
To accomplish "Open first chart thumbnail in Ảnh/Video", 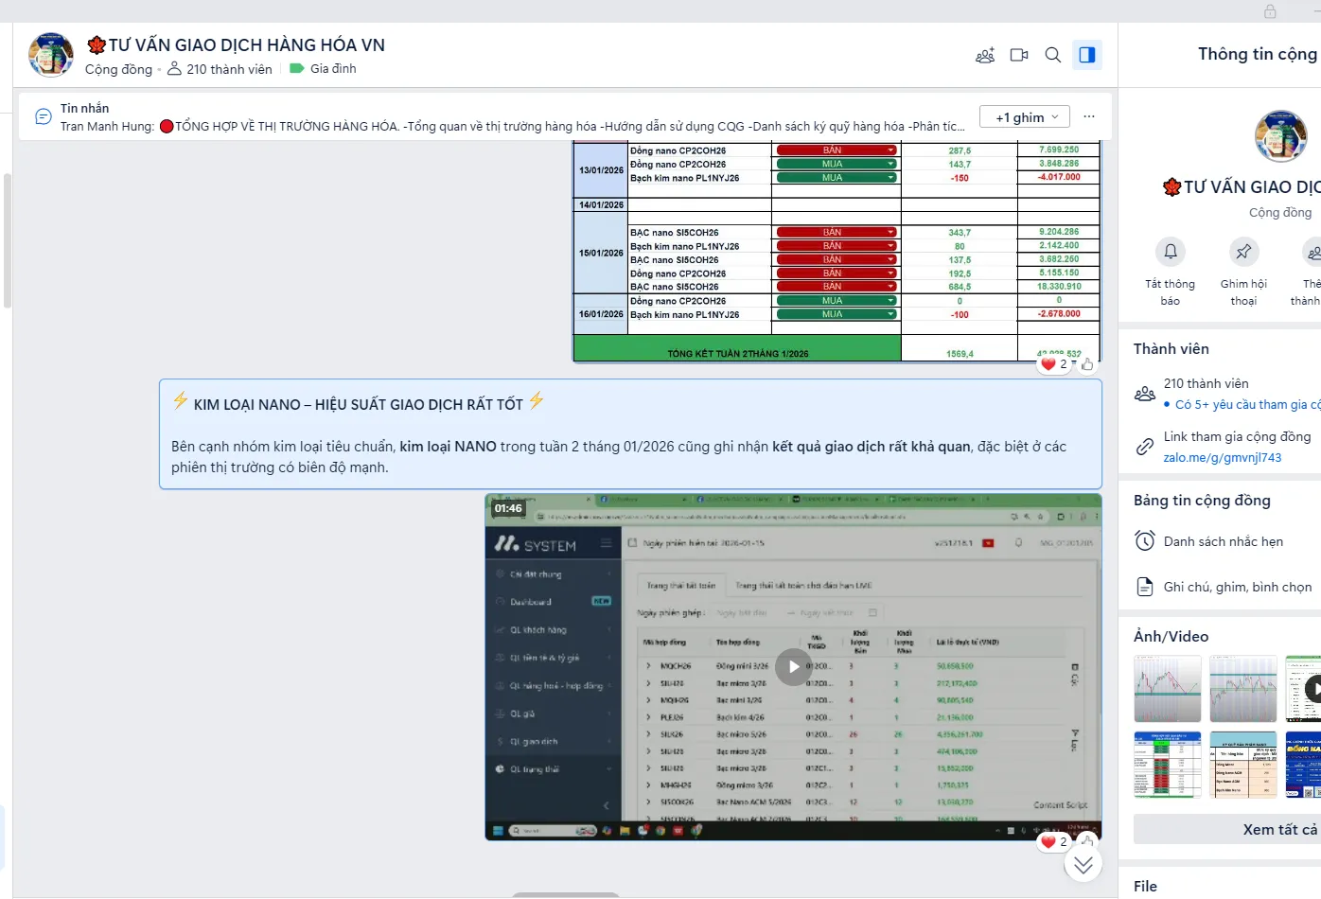I will click(1168, 689).
